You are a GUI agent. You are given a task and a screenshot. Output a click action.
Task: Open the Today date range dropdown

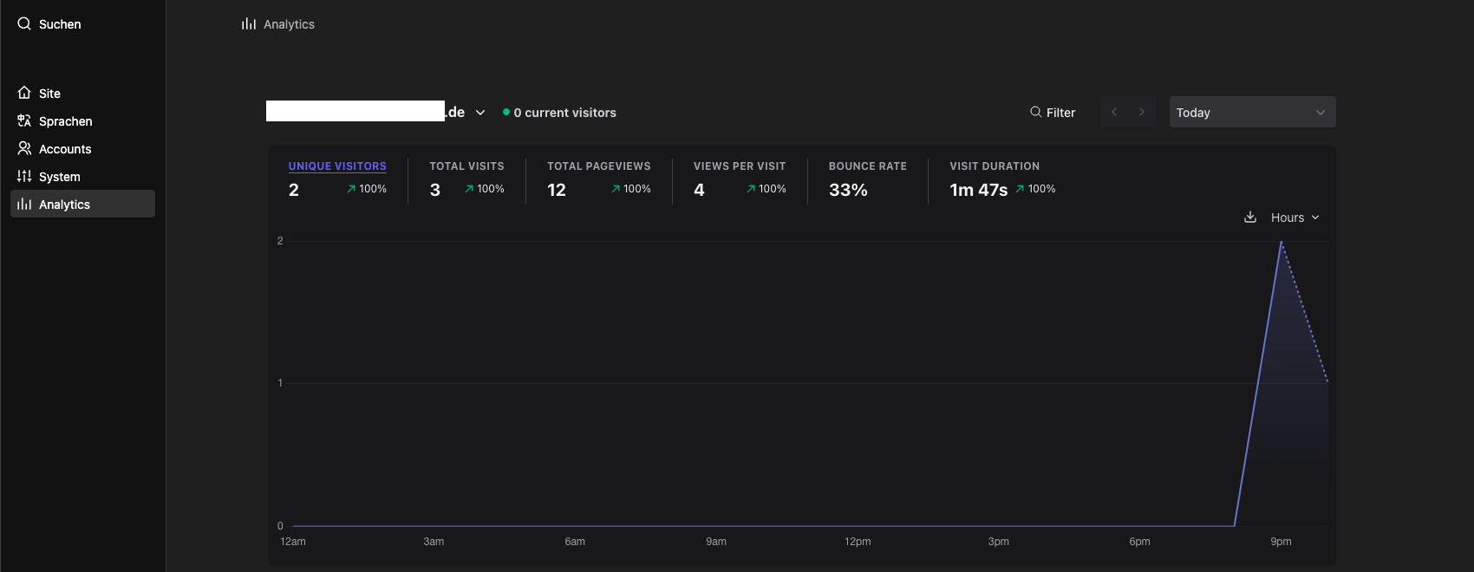1251,113
